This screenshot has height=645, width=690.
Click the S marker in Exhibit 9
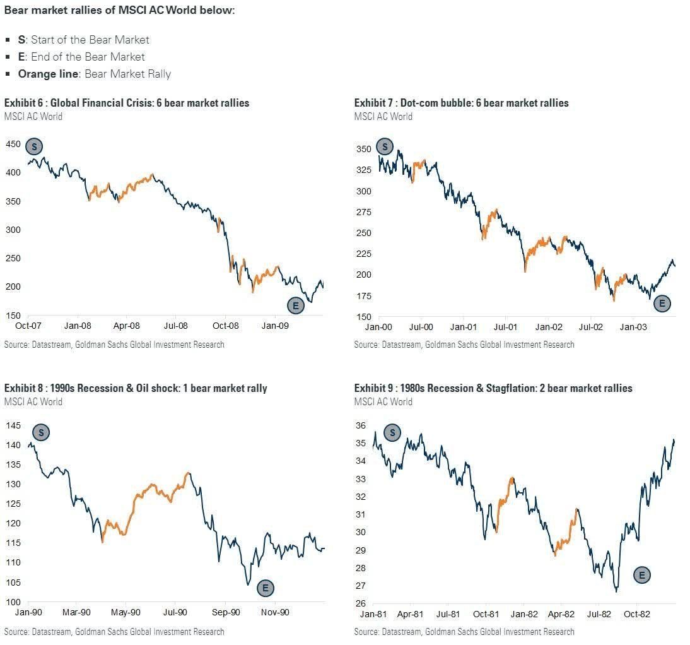point(392,432)
